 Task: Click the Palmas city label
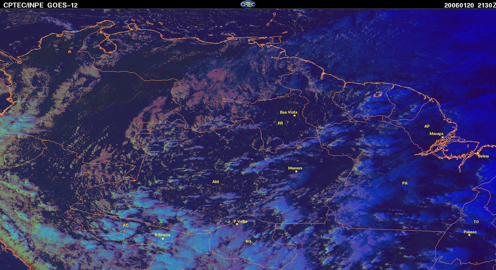point(470,232)
